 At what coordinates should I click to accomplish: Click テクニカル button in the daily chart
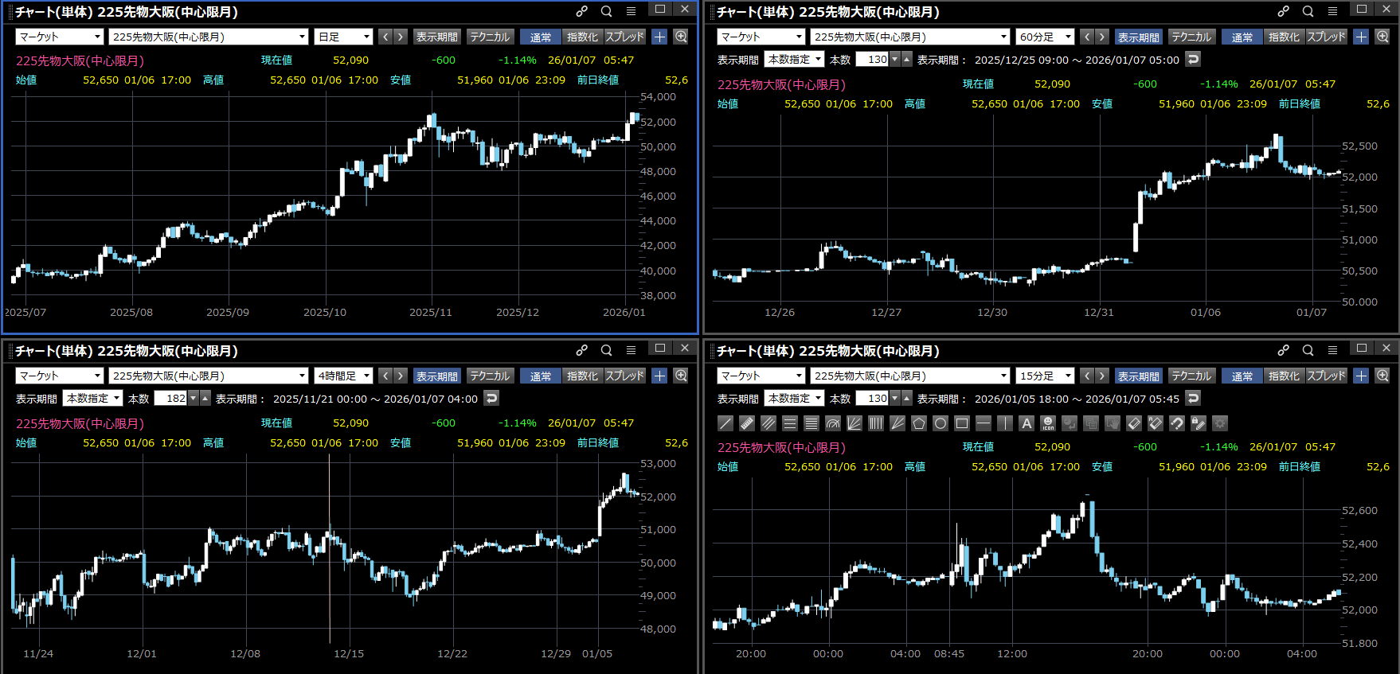tap(489, 37)
